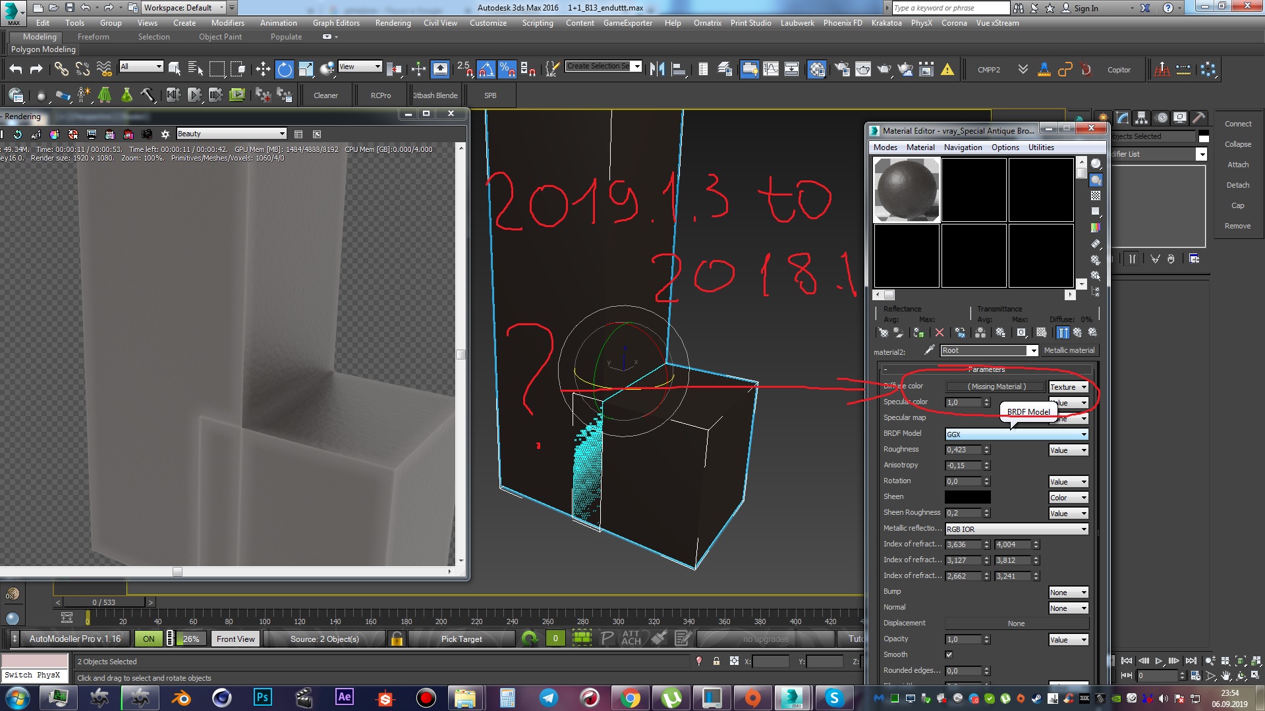1265x711 pixels.
Task: Open the Material Editor toolbar icon
Action: pos(817,69)
